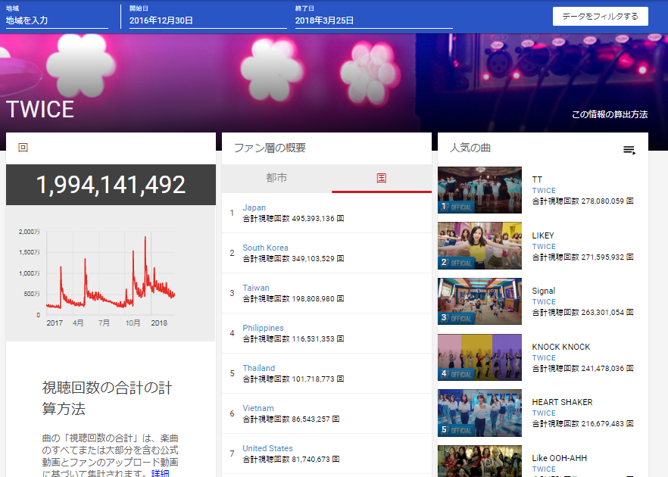
Task: Click the TWICE artist link under Like OOH-AHH
Action: (x=544, y=469)
